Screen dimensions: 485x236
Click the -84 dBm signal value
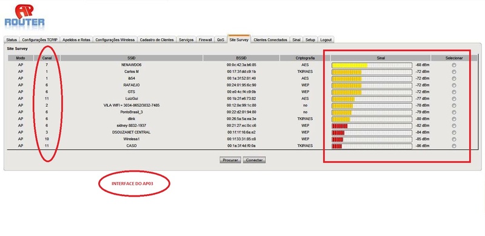[x=423, y=132]
